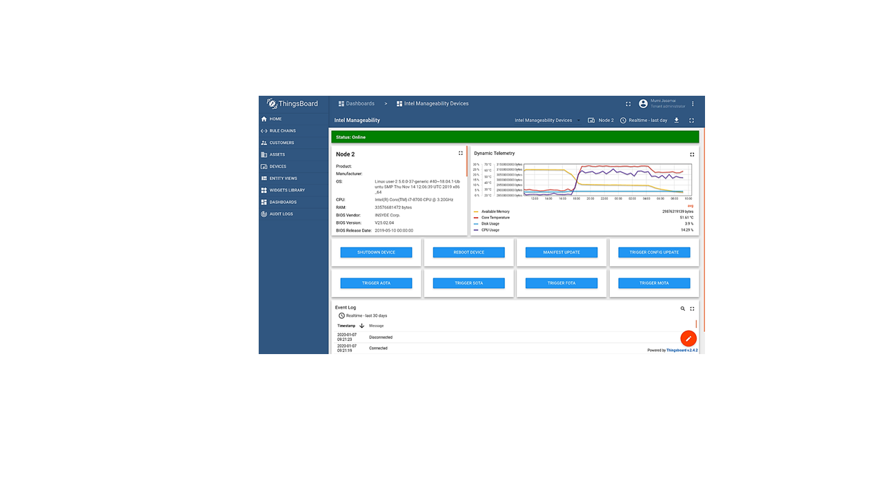
Task: Download dashboard using the export icon
Action: (x=676, y=120)
